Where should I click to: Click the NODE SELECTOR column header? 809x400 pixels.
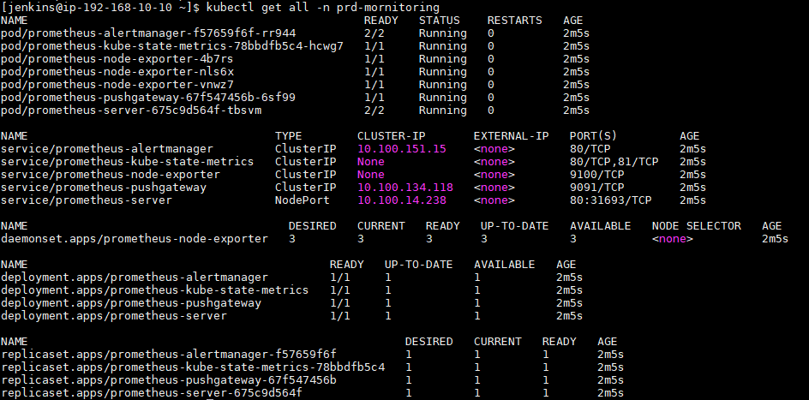pos(697,226)
